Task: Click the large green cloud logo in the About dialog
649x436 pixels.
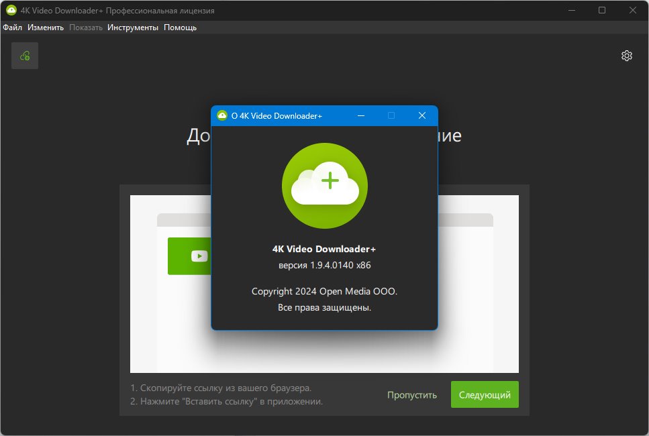Action: point(325,186)
